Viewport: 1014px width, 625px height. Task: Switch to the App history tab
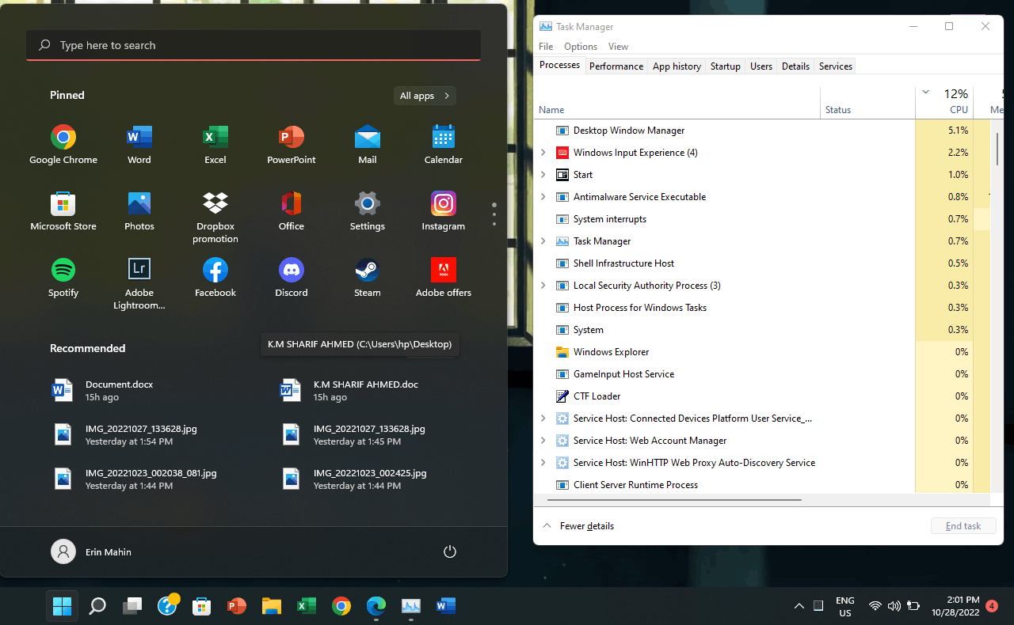point(677,66)
